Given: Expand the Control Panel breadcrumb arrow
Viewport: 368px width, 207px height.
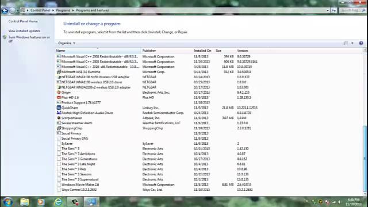Looking at the screenshot, I should [x=53, y=10].
